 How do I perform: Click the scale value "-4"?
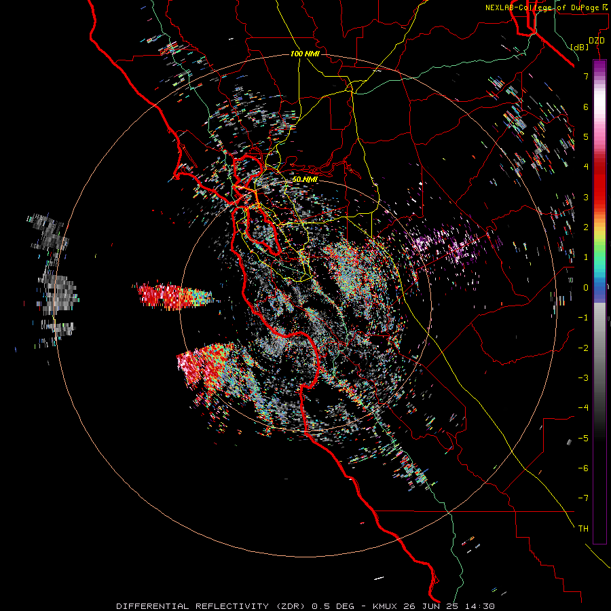583,408
